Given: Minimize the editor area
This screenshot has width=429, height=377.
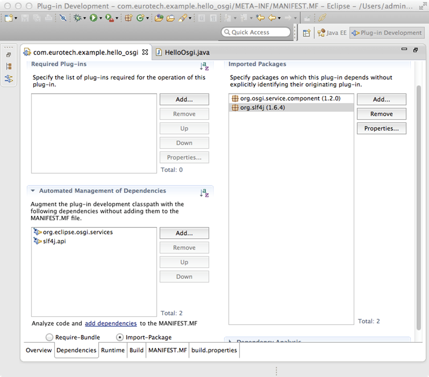Looking at the screenshot, I should tap(404, 49).
